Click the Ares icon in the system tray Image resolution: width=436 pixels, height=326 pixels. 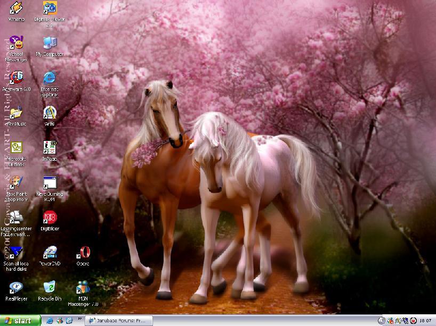tap(398, 321)
